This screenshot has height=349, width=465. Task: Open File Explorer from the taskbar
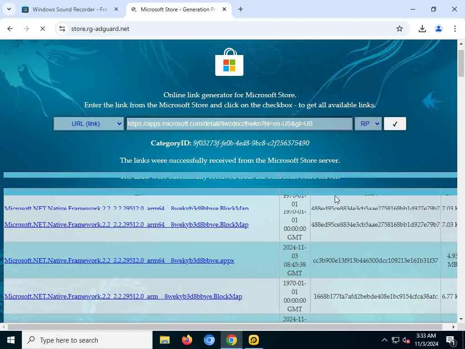(x=164, y=340)
